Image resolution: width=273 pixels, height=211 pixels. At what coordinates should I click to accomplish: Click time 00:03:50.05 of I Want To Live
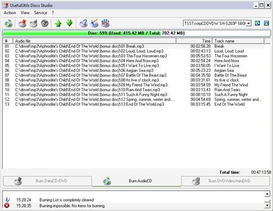click(200, 66)
